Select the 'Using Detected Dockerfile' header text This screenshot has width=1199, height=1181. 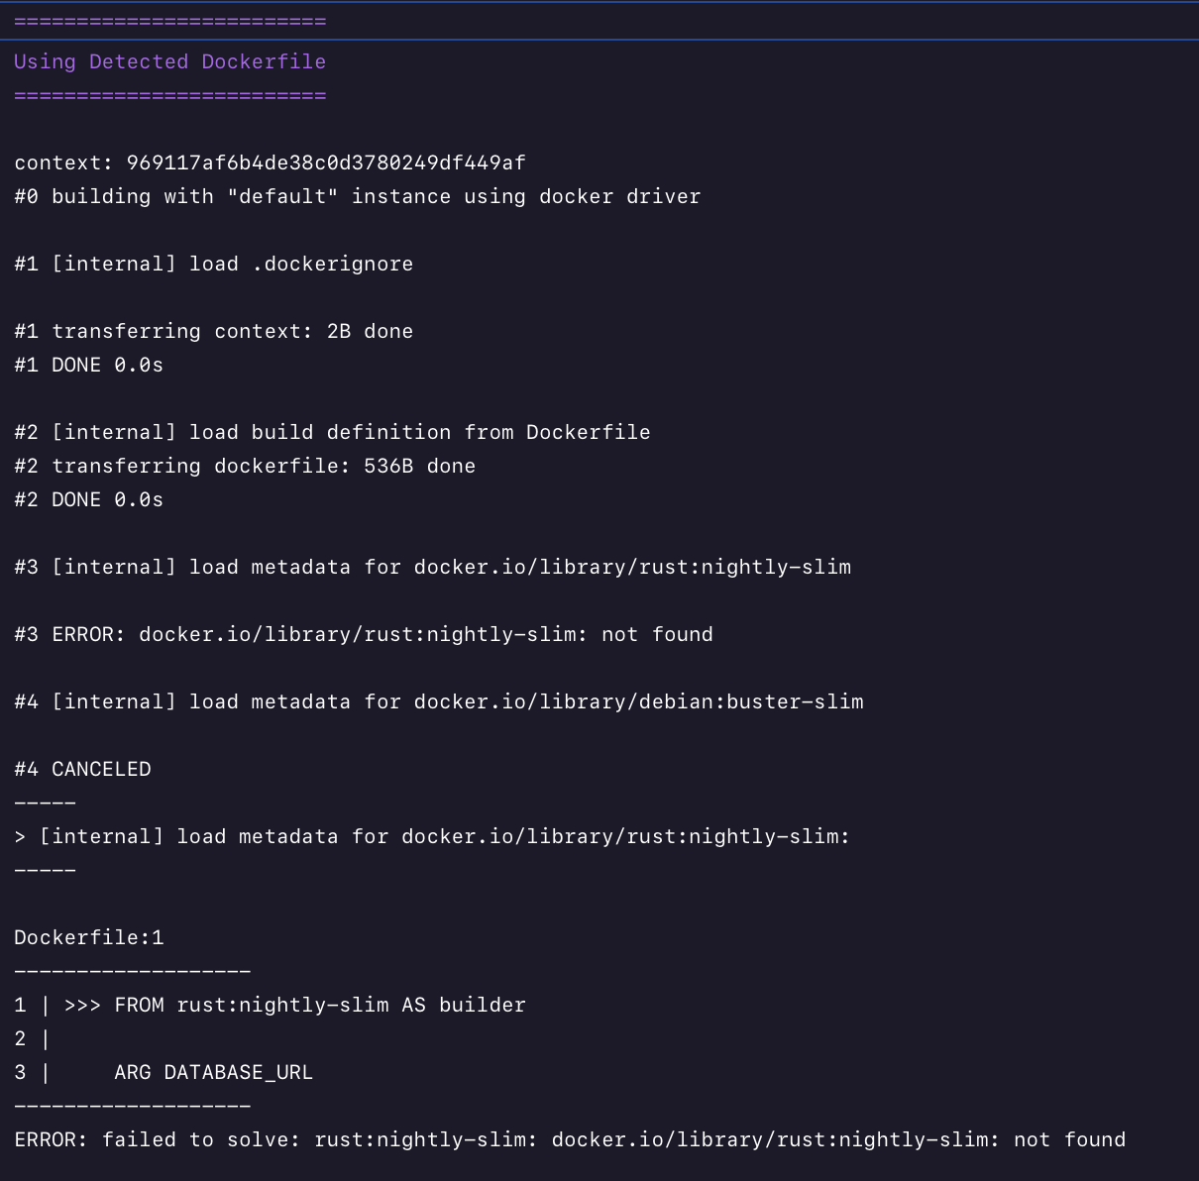(x=169, y=61)
